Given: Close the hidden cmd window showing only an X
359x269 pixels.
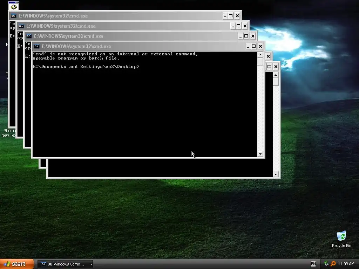Looking at the screenshot, I should pos(268,56).
